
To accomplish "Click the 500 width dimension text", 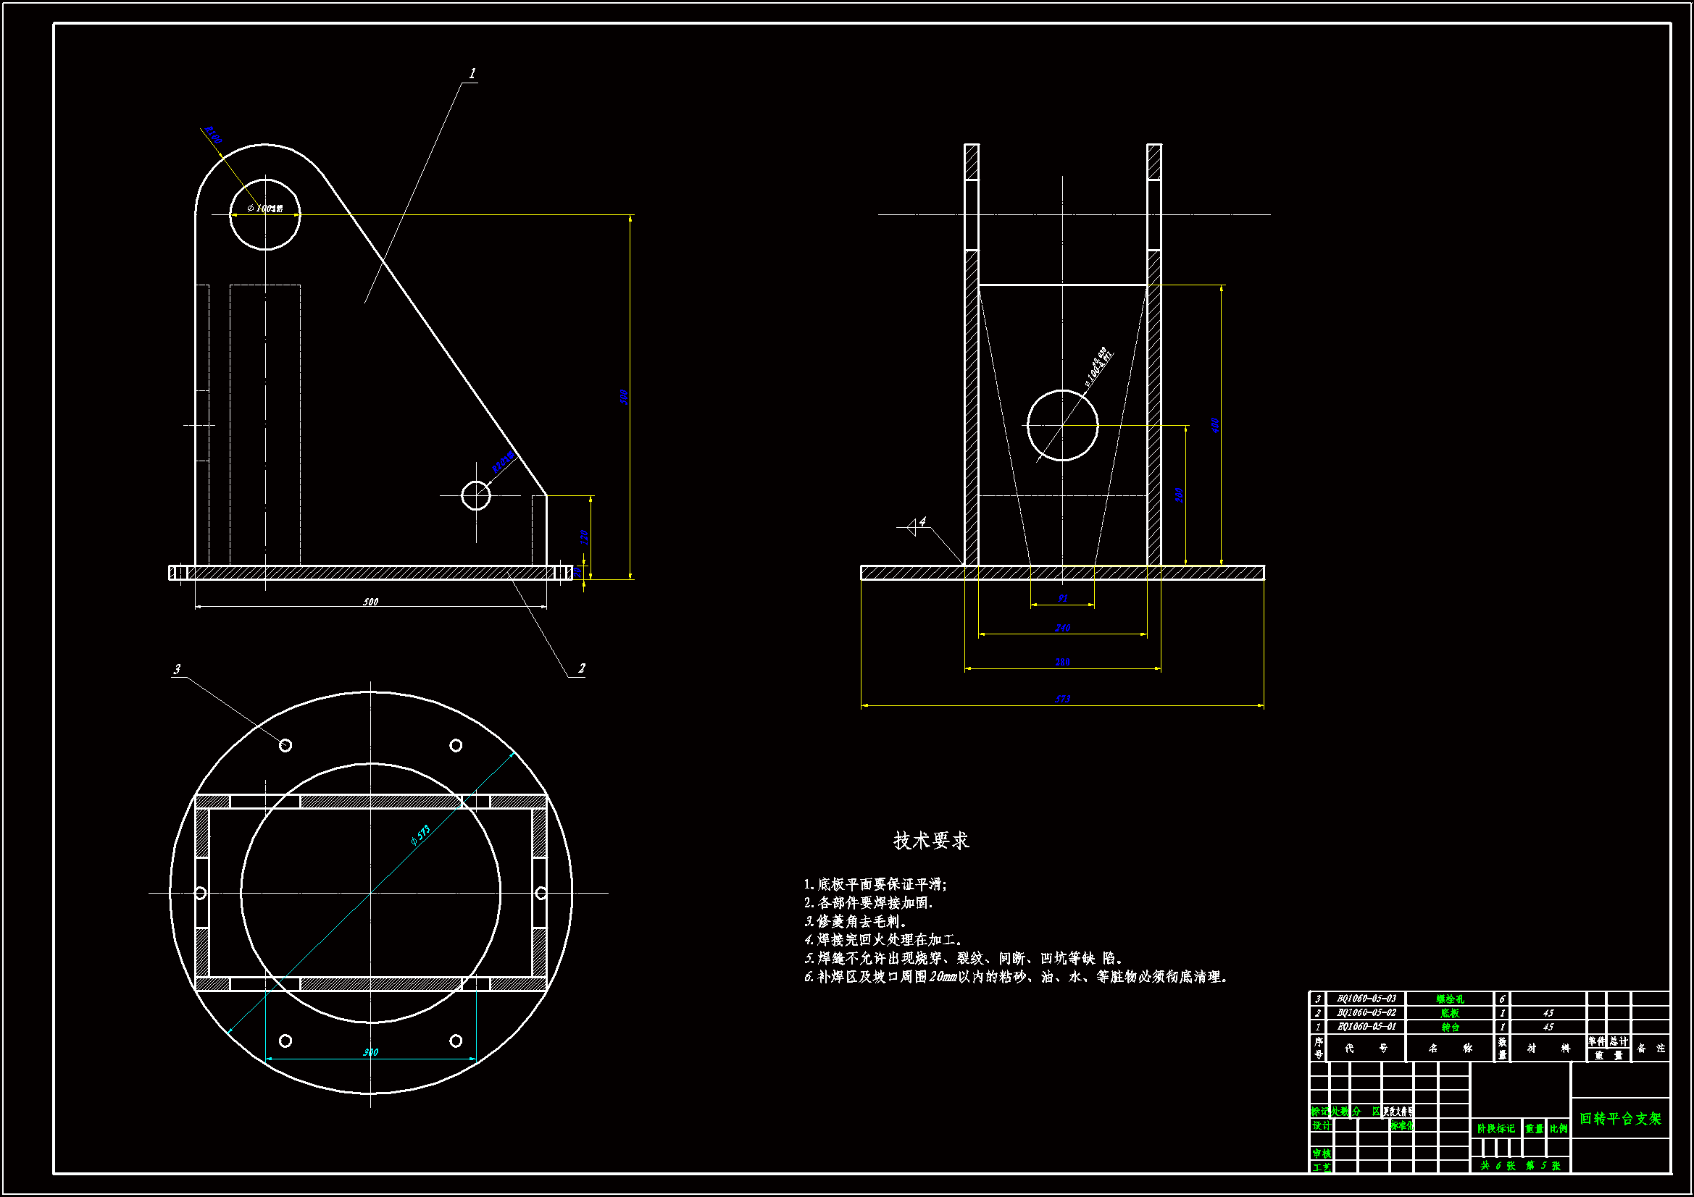I will pos(370,602).
